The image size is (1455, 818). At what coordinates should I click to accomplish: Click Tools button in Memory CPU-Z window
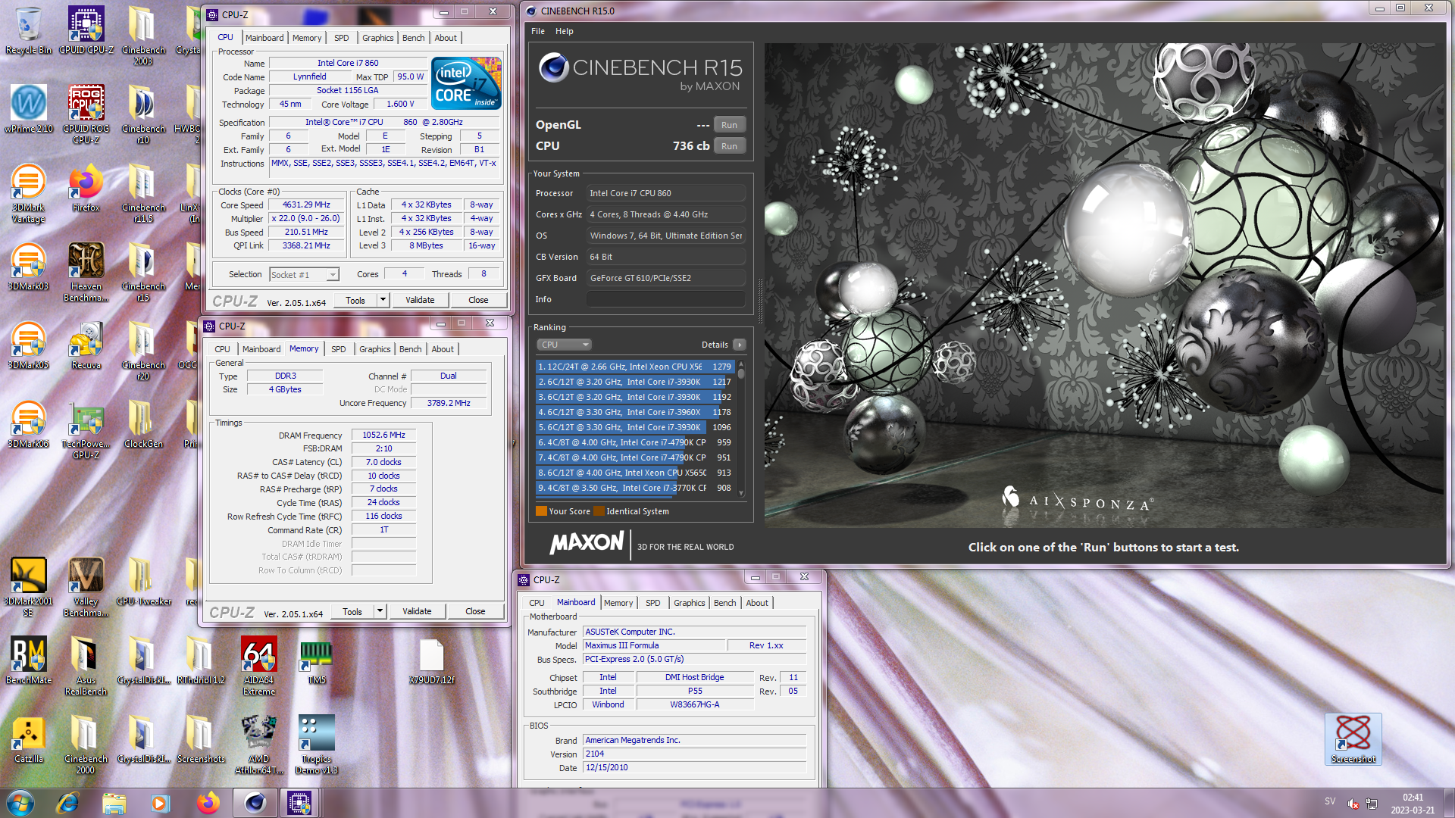(352, 611)
